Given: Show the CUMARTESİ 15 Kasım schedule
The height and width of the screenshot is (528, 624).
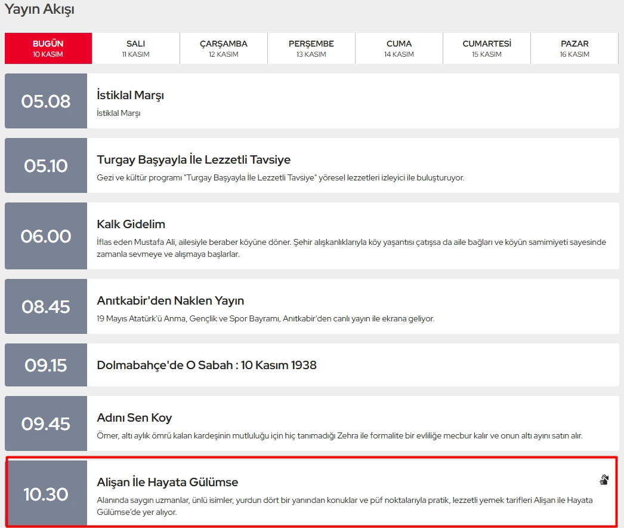Looking at the screenshot, I should (x=487, y=48).
